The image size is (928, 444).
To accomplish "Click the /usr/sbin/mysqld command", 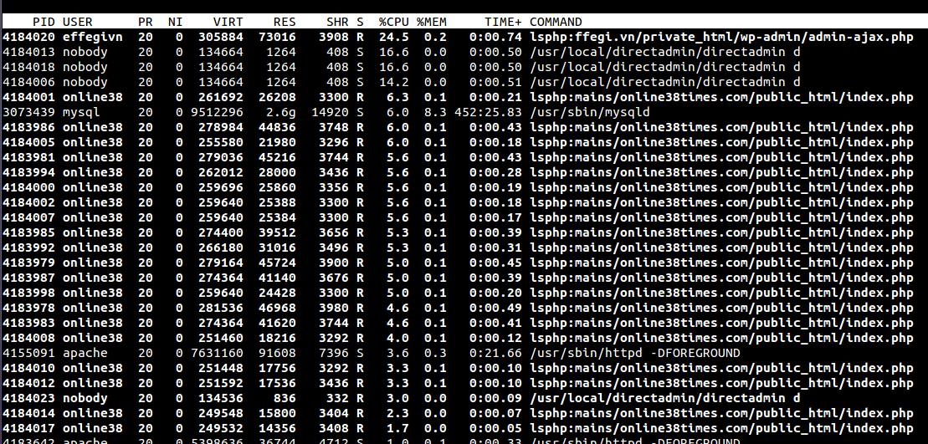I will [589, 112].
